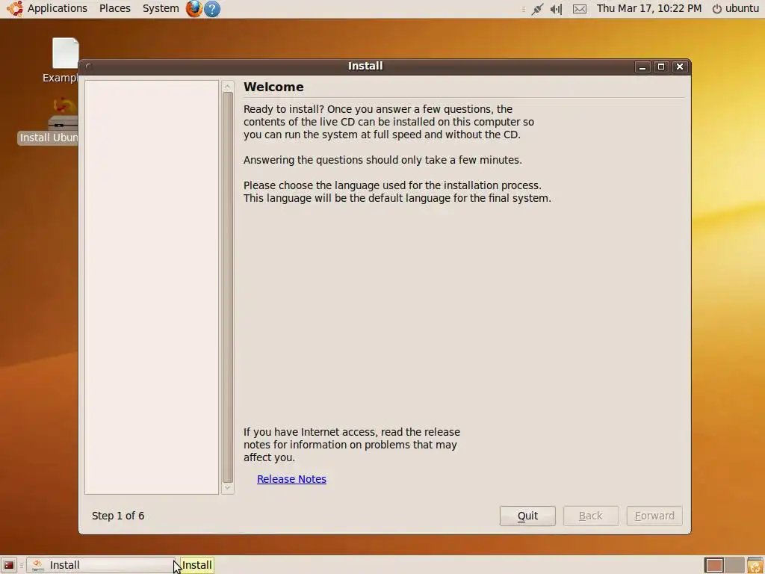The width and height of the screenshot is (765, 574).
Task: Click the language list scrollbar down arrow
Action: pyautogui.click(x=227, y=488)
